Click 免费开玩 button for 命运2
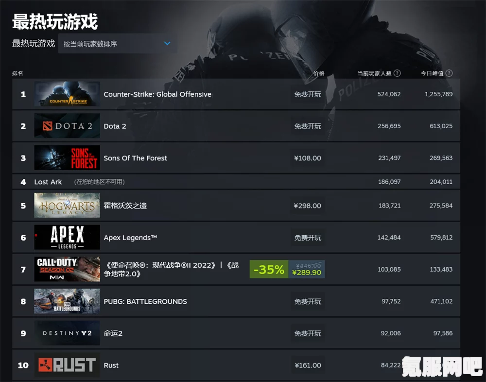486x382 pixels. coord(308,333)
